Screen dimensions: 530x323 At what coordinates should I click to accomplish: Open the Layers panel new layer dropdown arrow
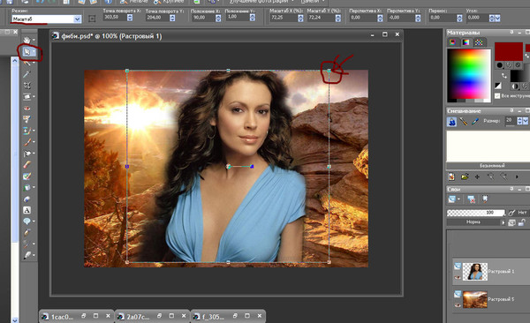pyautogui.click(x=458, y=199)
